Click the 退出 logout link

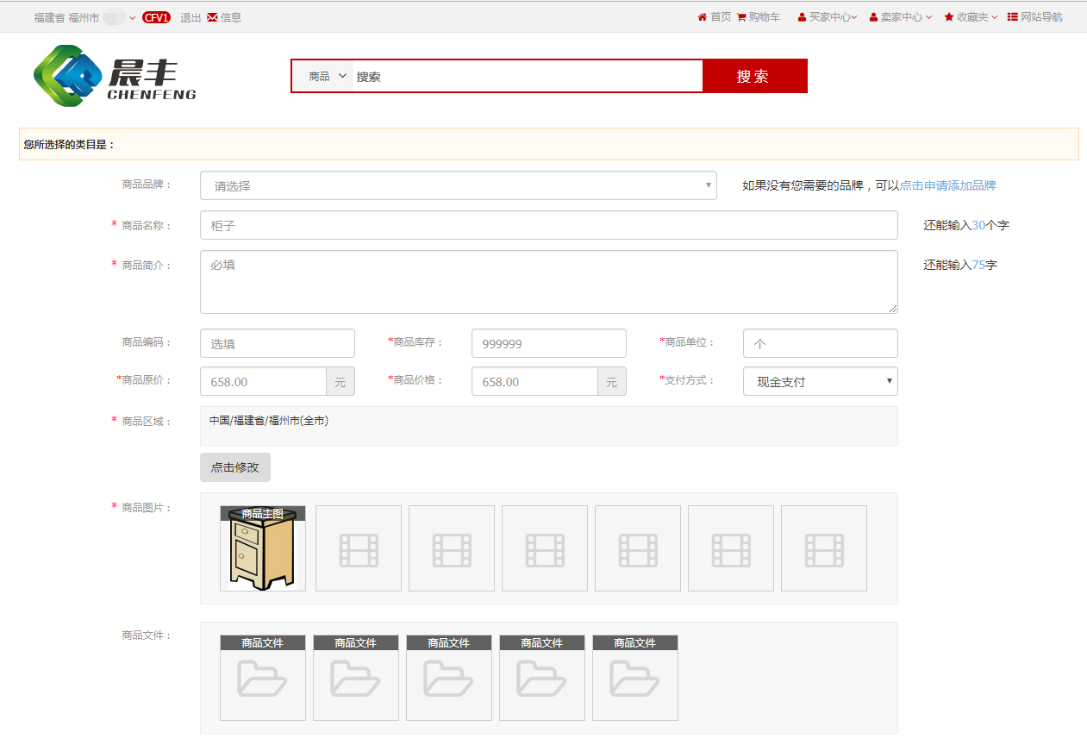click(191, 17)
